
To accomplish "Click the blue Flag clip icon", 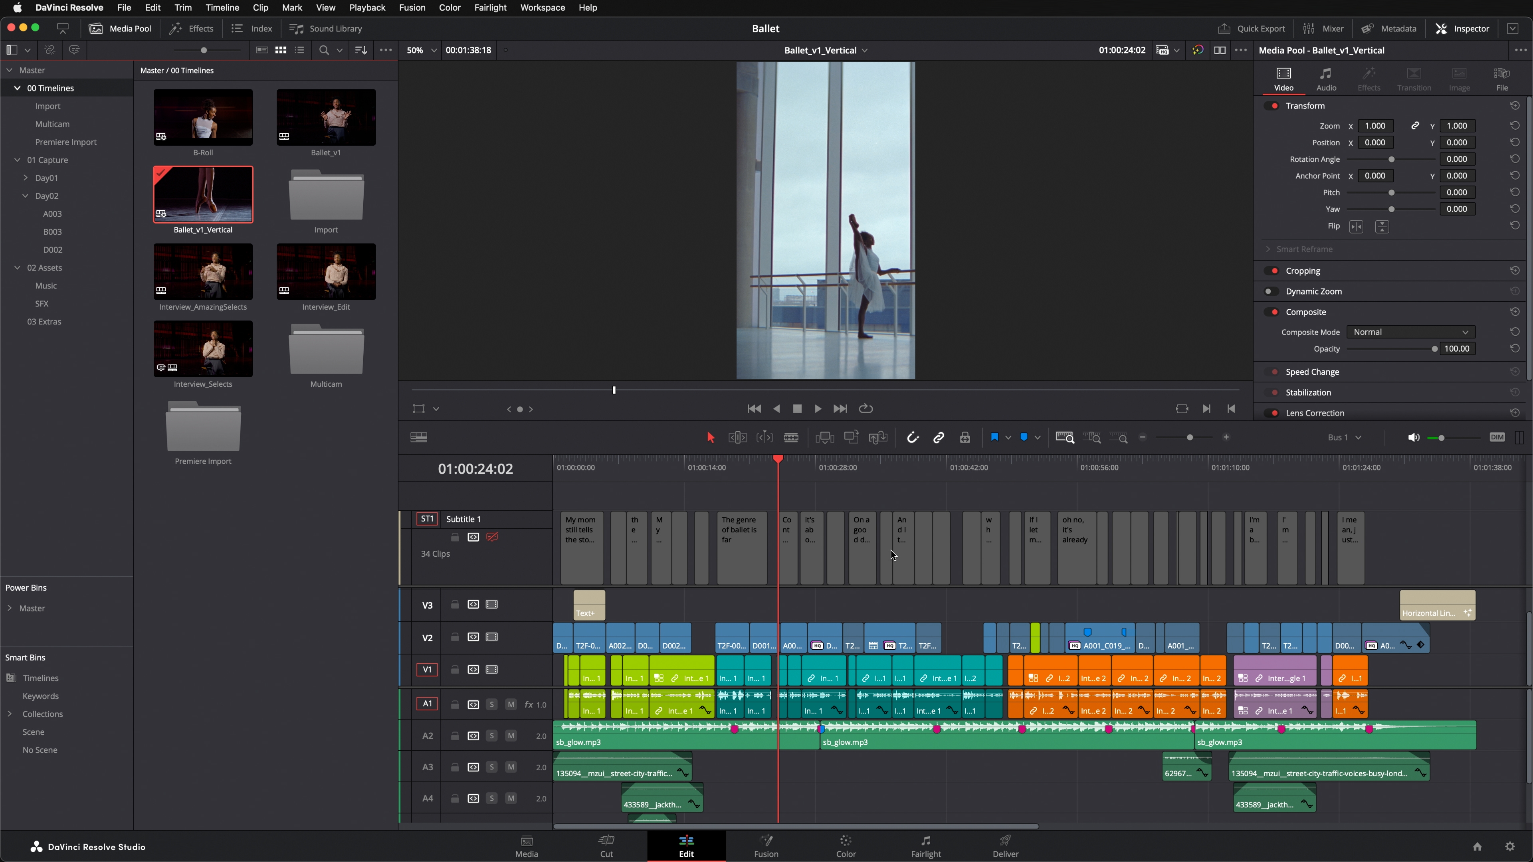I will (x=994, y=437).
